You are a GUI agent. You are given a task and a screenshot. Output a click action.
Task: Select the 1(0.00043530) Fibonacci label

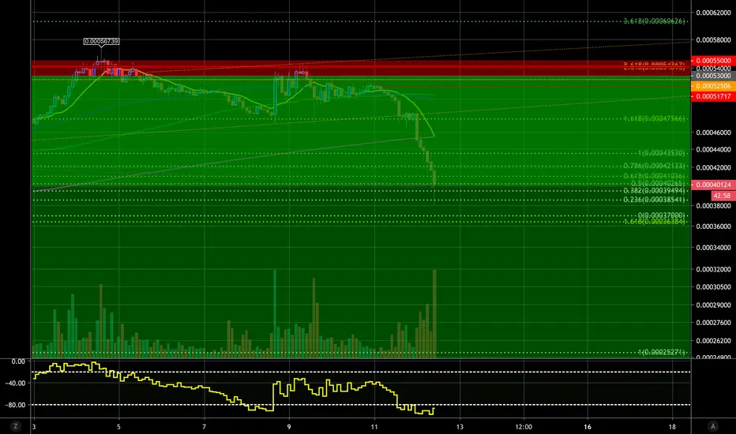(x=661, y=153)
